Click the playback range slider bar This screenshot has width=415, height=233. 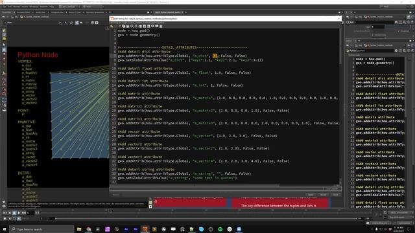(206, 219)
